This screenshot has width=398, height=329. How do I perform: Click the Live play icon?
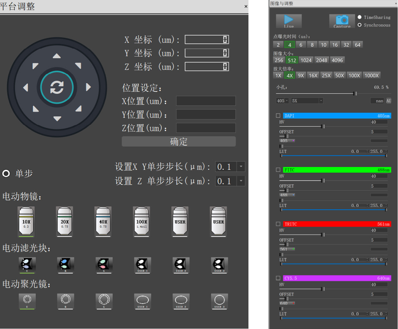[289, 21]
